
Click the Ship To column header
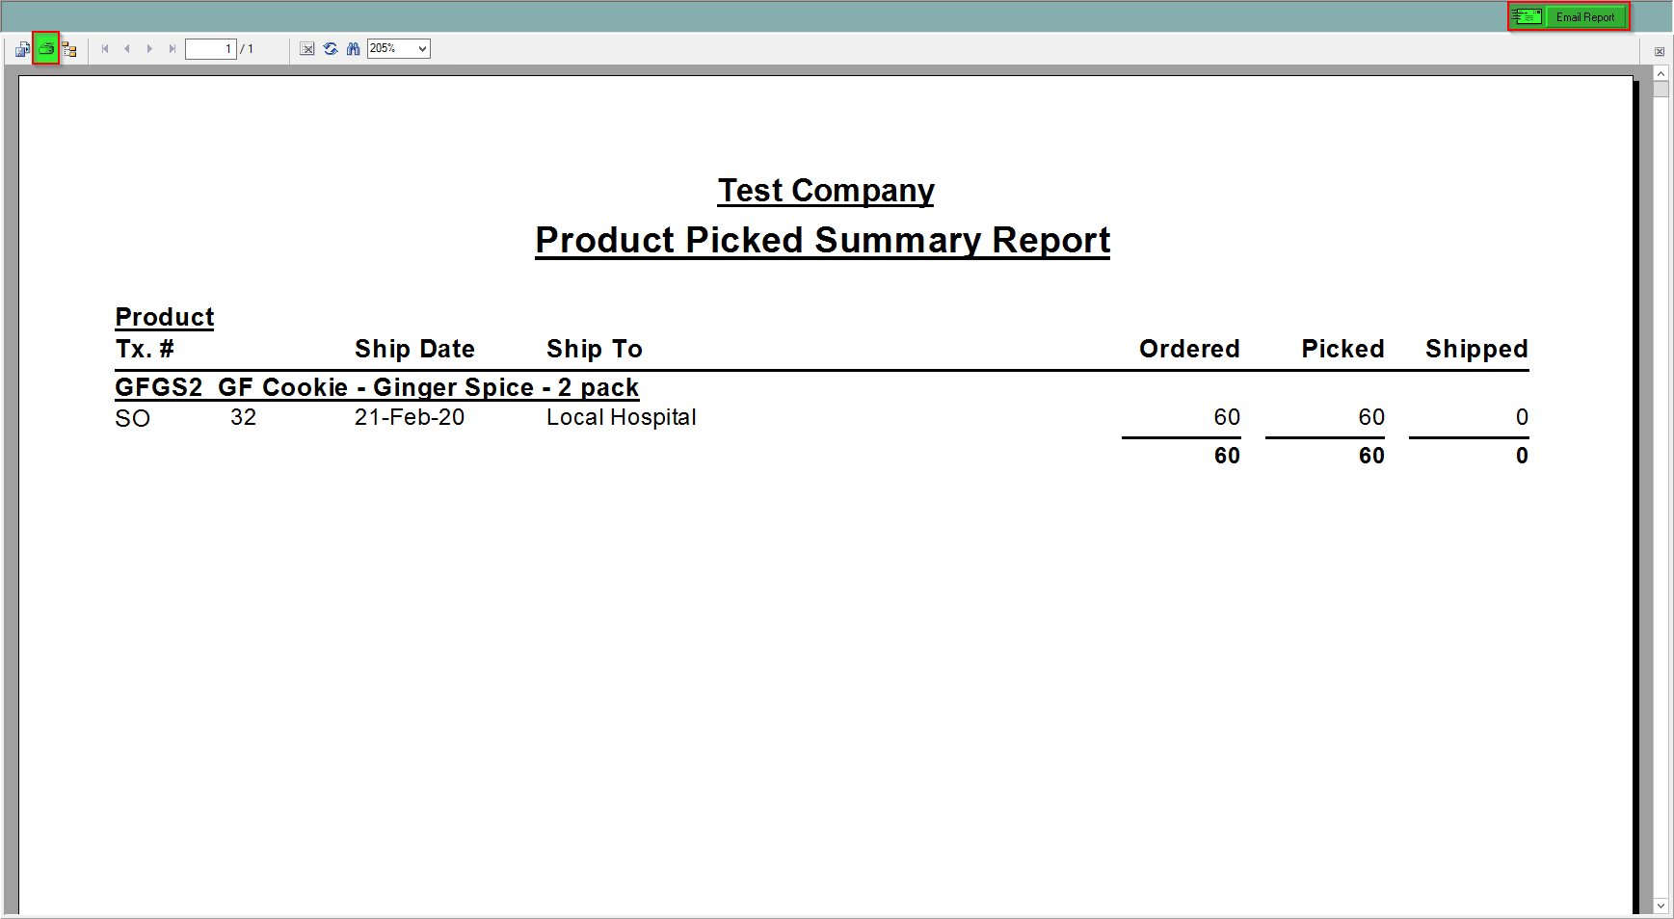(x=595, y=349)
